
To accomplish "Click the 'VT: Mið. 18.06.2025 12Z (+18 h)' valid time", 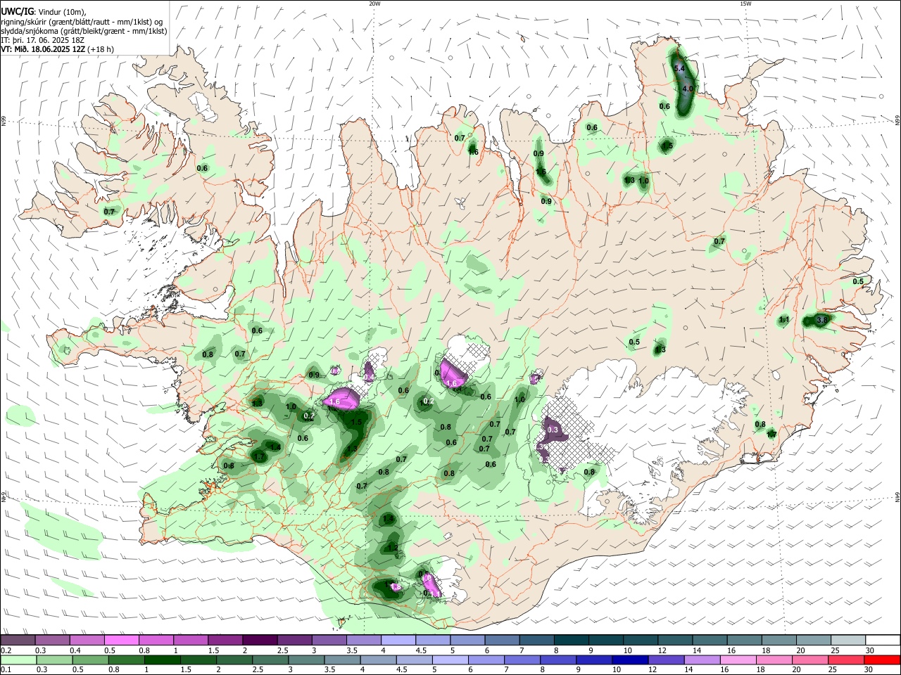I will click(58, 49).
